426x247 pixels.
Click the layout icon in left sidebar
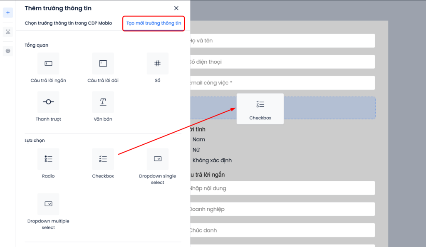[x=8, y=32]
